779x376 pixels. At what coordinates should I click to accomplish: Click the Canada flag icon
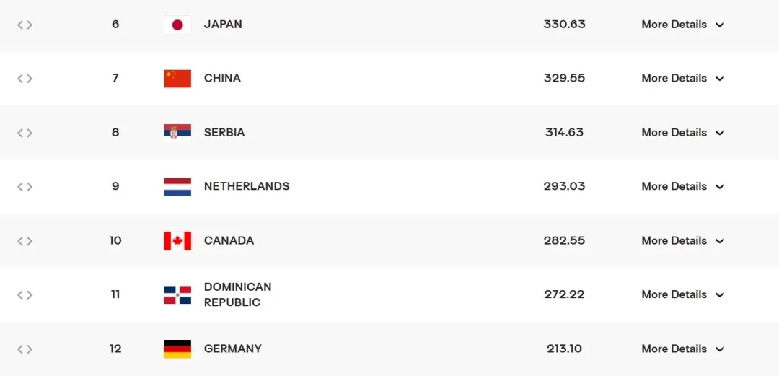[x=177, y=241]
